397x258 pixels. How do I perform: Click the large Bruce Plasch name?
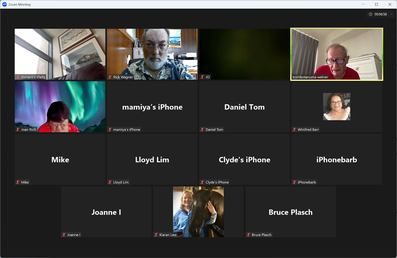(291, 212)
